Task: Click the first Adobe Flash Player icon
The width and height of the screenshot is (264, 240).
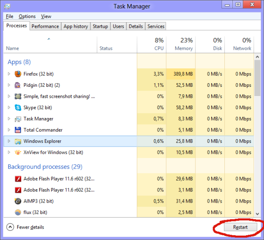Action: pyautogui.click(x=18, y=179)
